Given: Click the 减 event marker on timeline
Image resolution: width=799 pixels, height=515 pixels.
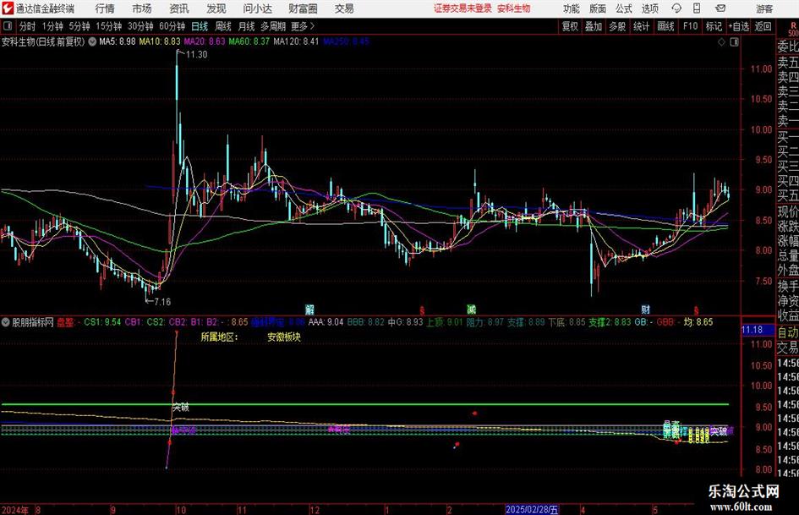Looking at the screenshot, I should click(471, 310).
